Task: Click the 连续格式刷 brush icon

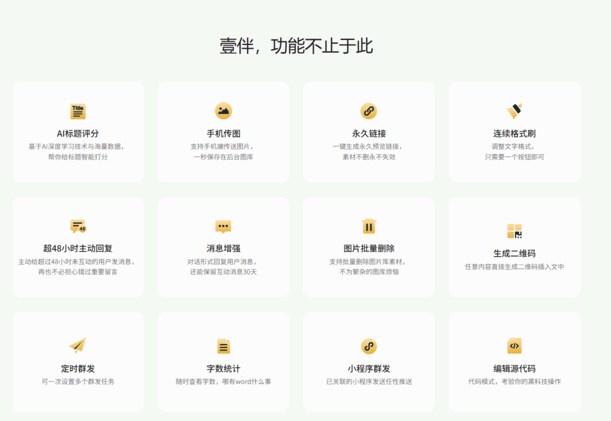Action: click(514, 111)
